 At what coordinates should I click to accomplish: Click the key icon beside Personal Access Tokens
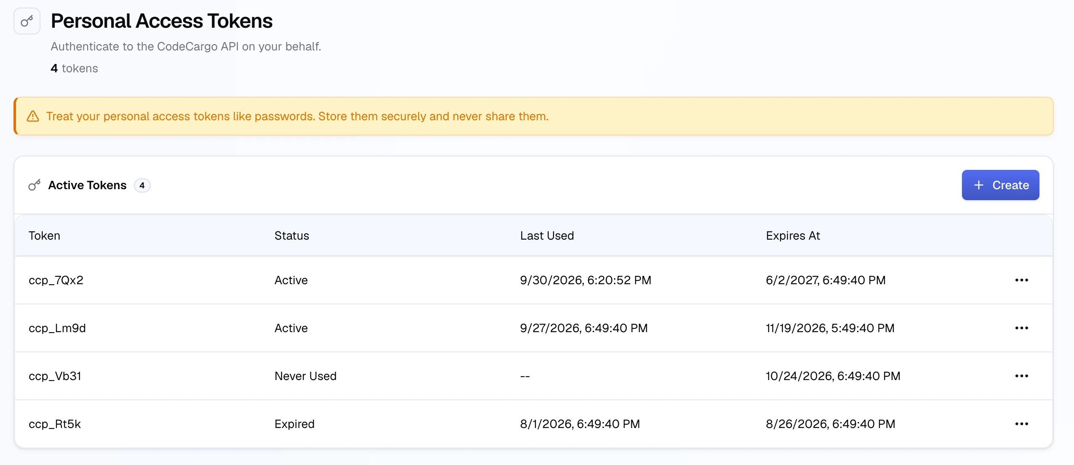click(x=27, y=21)
